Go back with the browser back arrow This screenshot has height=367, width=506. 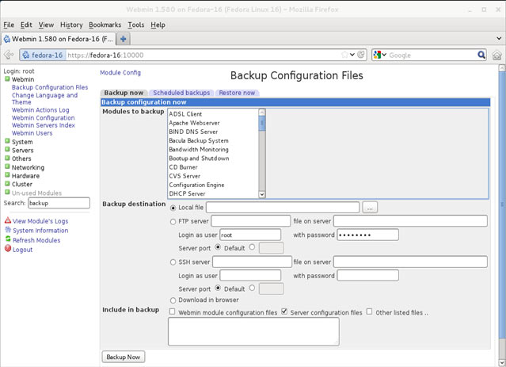[9, 55]
